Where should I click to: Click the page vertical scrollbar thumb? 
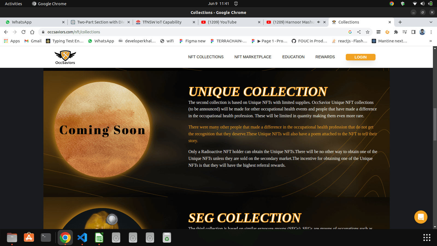pos(435,124)
